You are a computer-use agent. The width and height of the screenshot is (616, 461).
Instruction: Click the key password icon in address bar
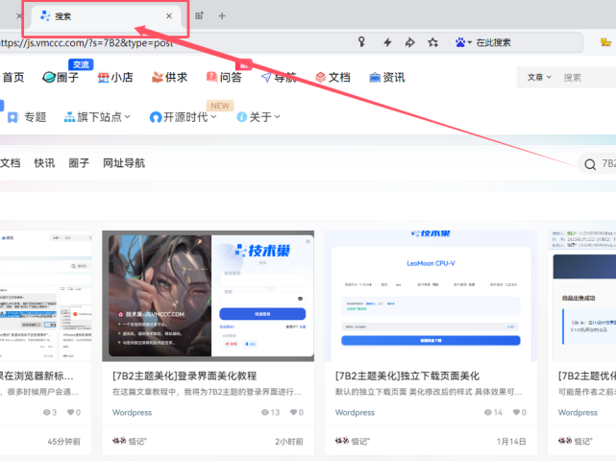361,41
